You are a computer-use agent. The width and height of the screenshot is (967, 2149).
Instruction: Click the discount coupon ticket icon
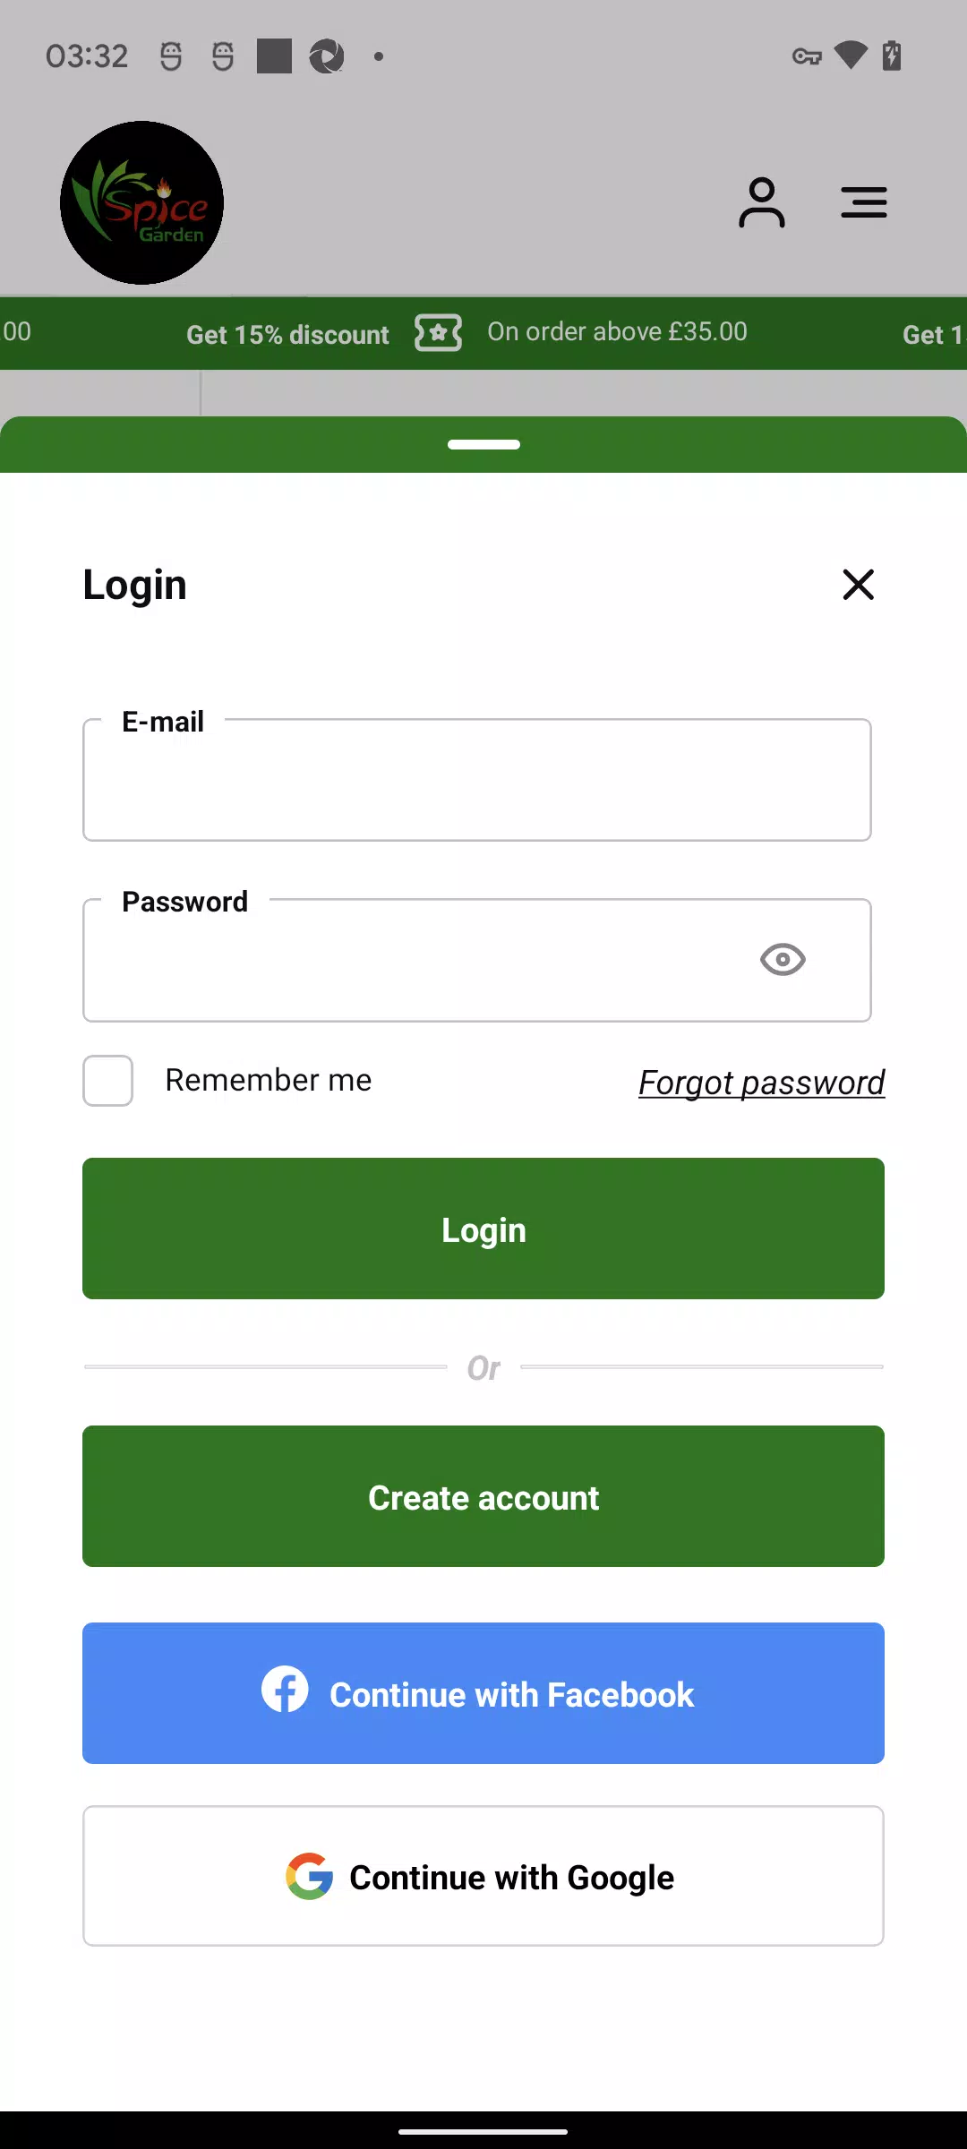[x=439, y=333]
